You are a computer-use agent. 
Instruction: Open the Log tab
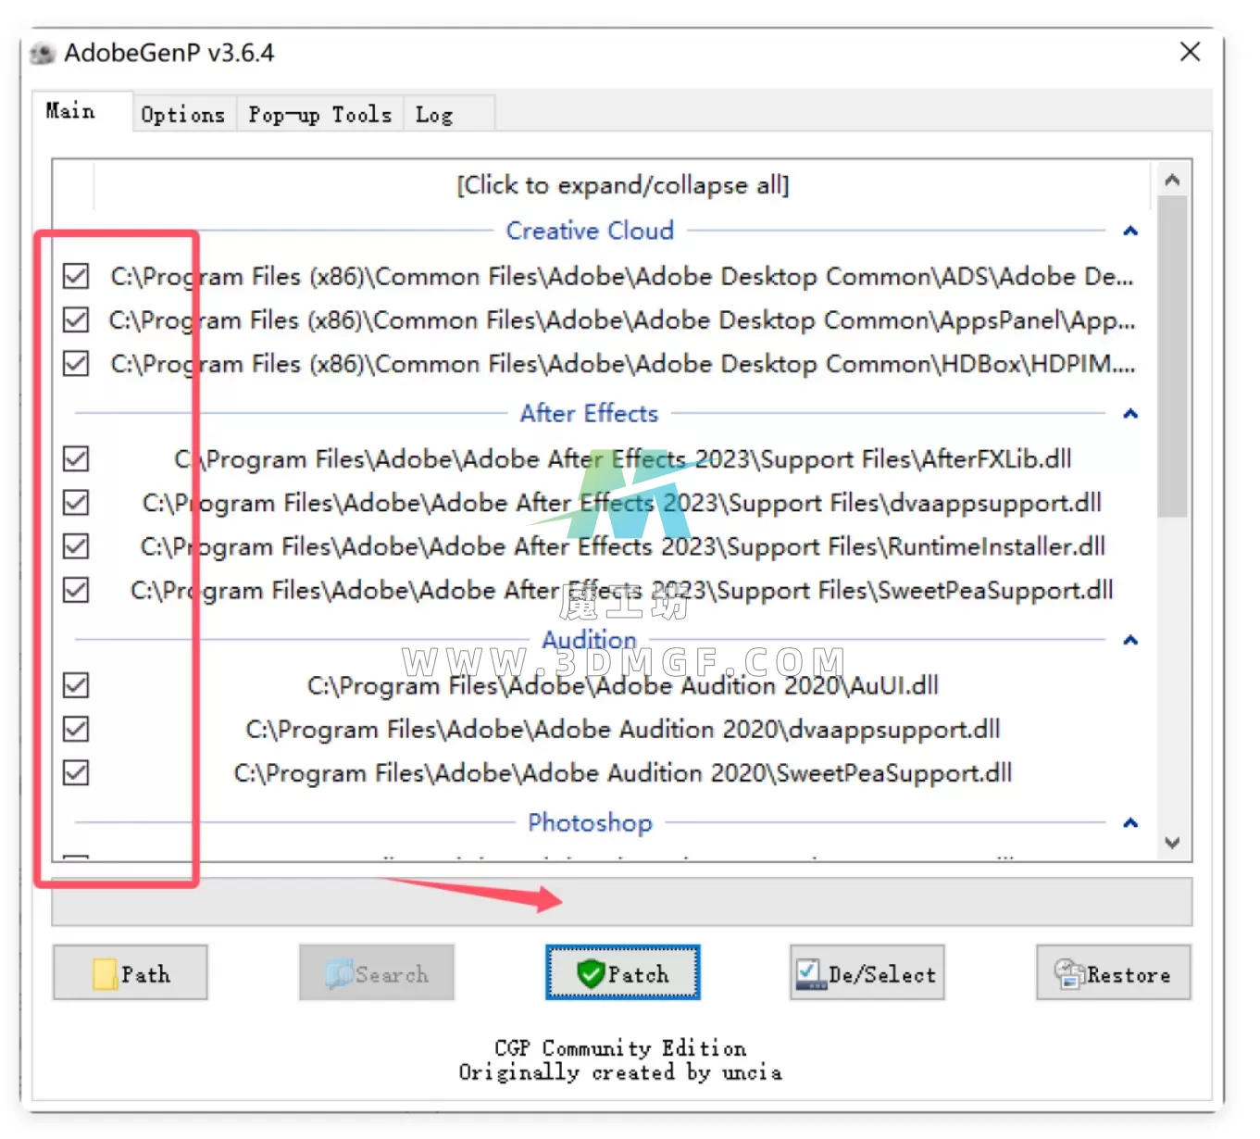[433, 115]
